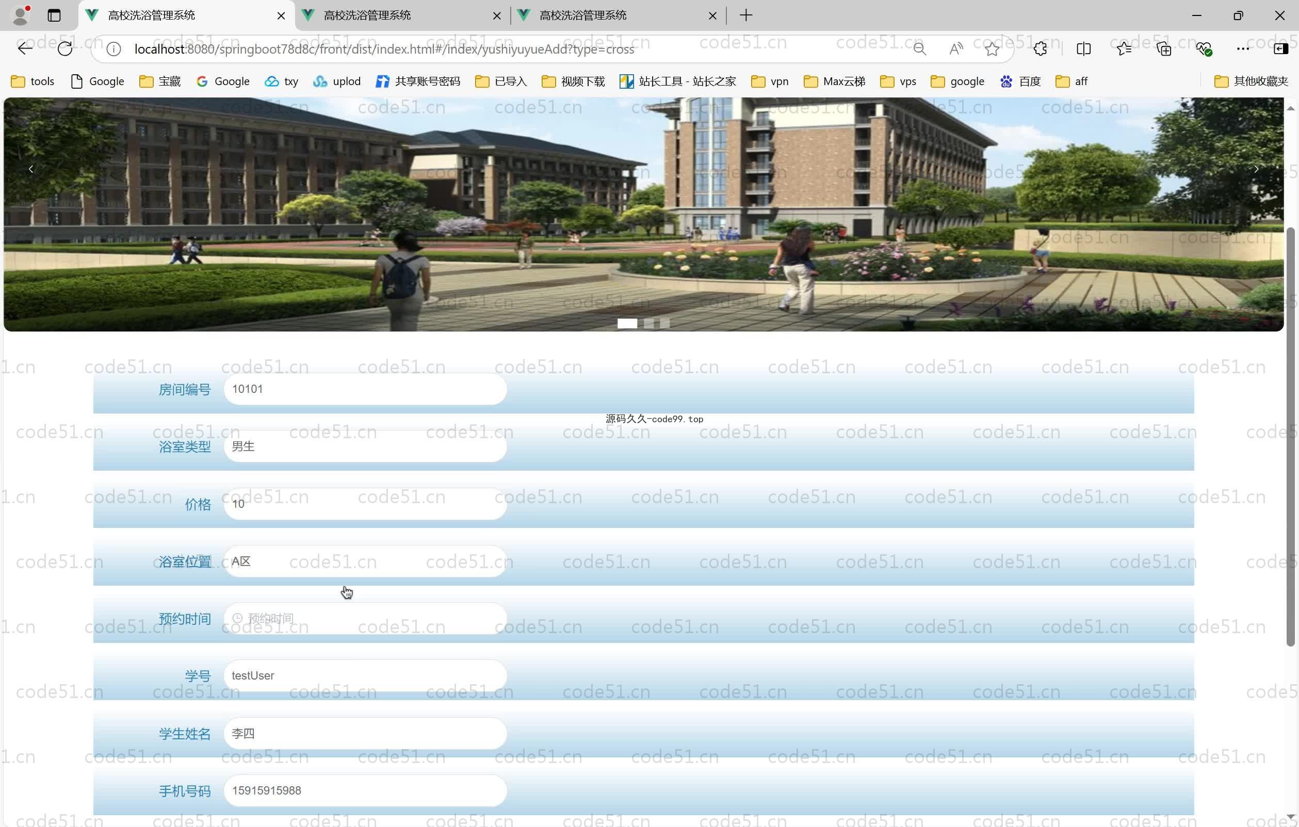The width and height of the screenshot is (1299, 827).
Task: Open browser essentials heart icon
Action: [x=1204, y=49]
